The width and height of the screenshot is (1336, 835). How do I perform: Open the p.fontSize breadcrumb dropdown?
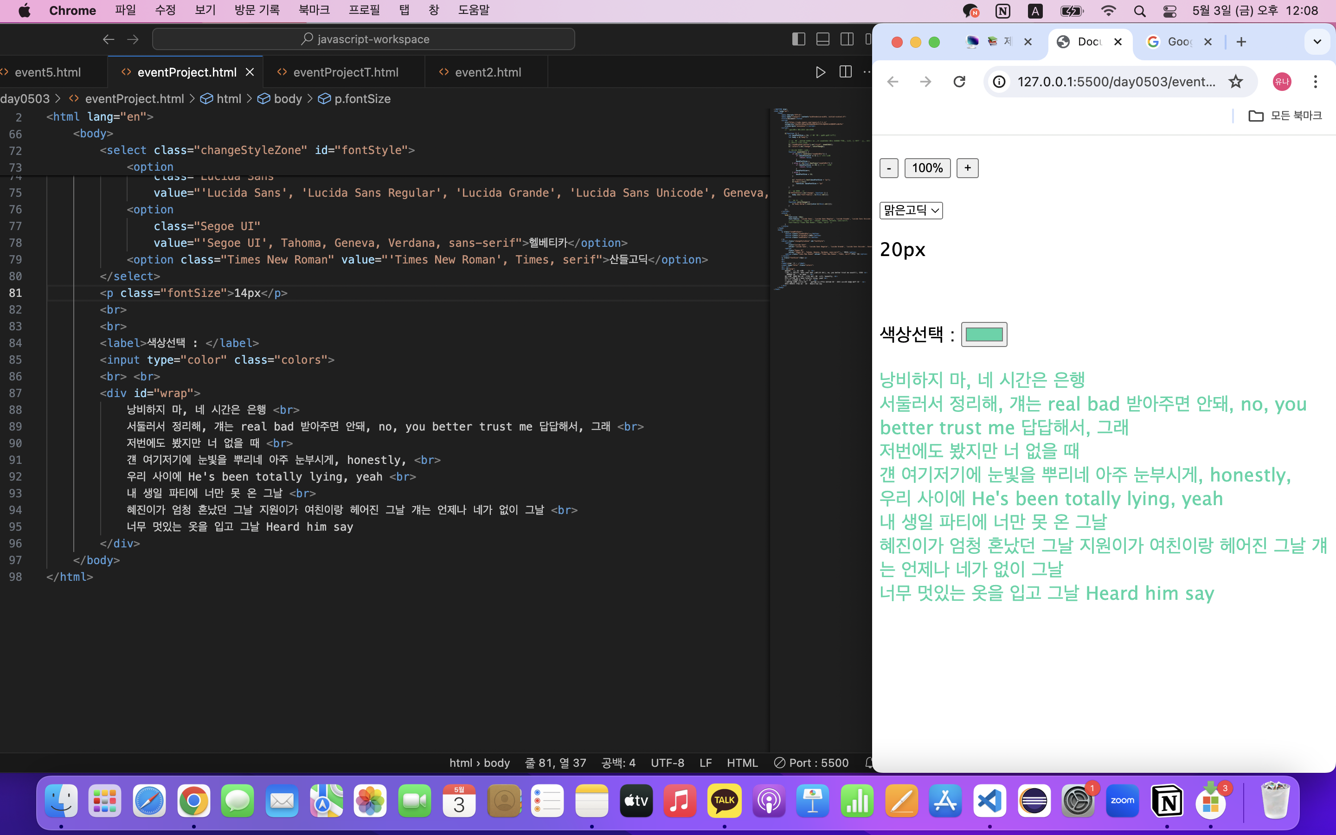click(x=362, y=99)
